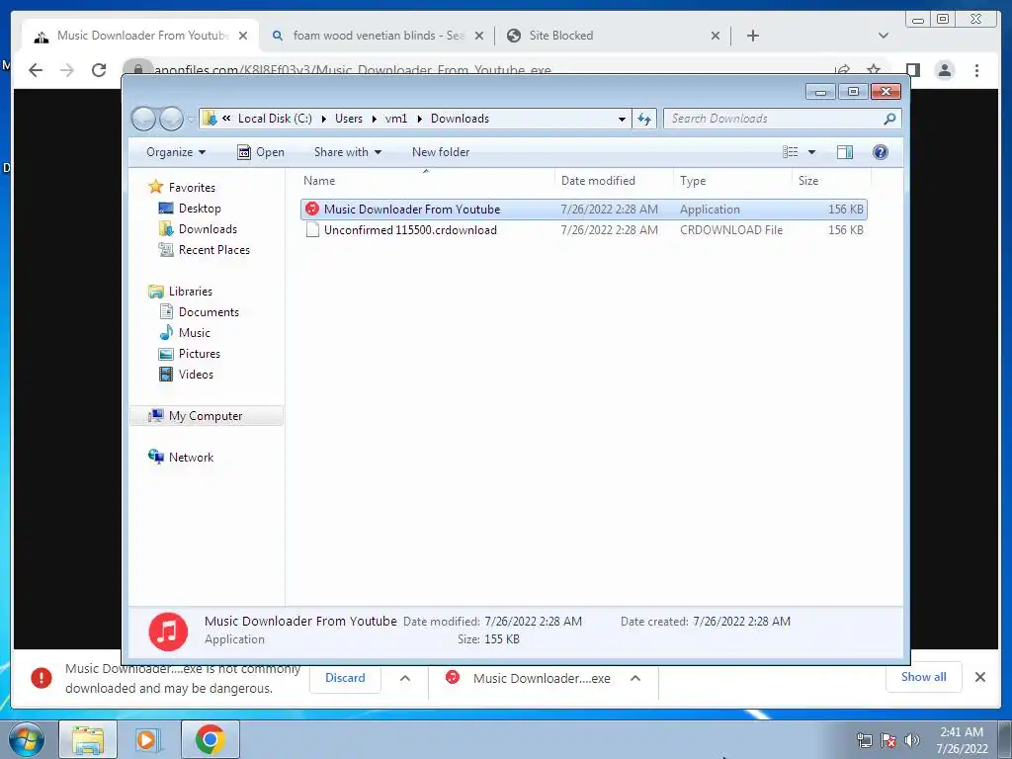Open Windows Start menu

click(x=27, y=739)
